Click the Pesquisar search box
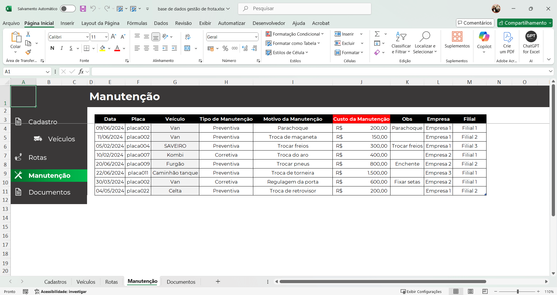The height and width of the screenshot is (295, 557). coord(305,9)
